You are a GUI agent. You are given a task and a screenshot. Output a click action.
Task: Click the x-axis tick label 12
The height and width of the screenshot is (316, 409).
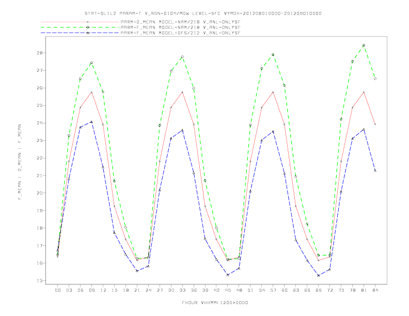[x=103, y=290]
